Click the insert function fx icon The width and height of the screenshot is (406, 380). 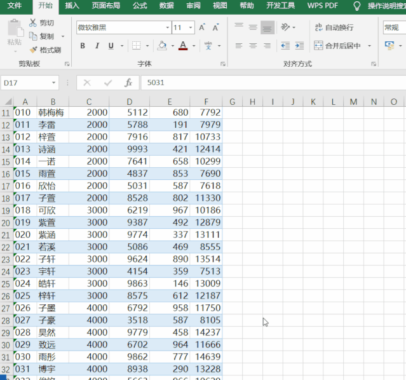click(x=128, y=83)
